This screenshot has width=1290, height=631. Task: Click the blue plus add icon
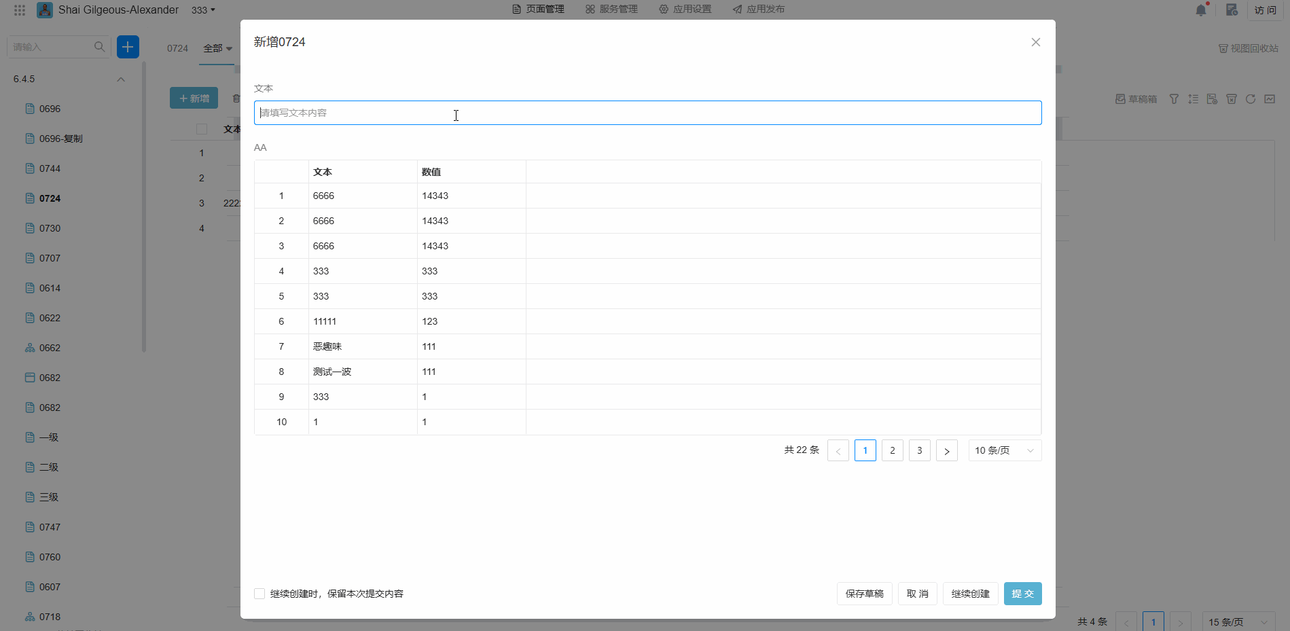[128, 47]
